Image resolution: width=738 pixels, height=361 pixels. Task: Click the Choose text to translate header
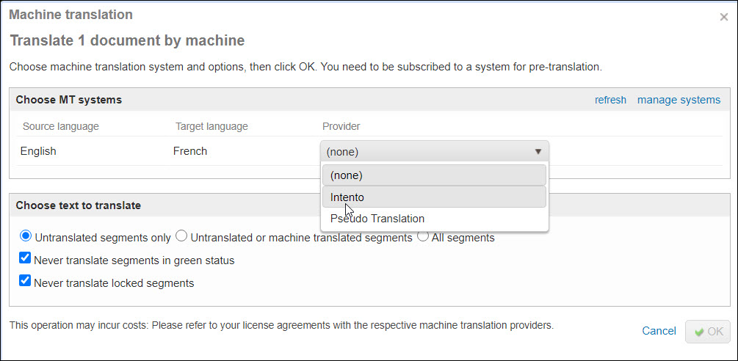pos(79,205)
